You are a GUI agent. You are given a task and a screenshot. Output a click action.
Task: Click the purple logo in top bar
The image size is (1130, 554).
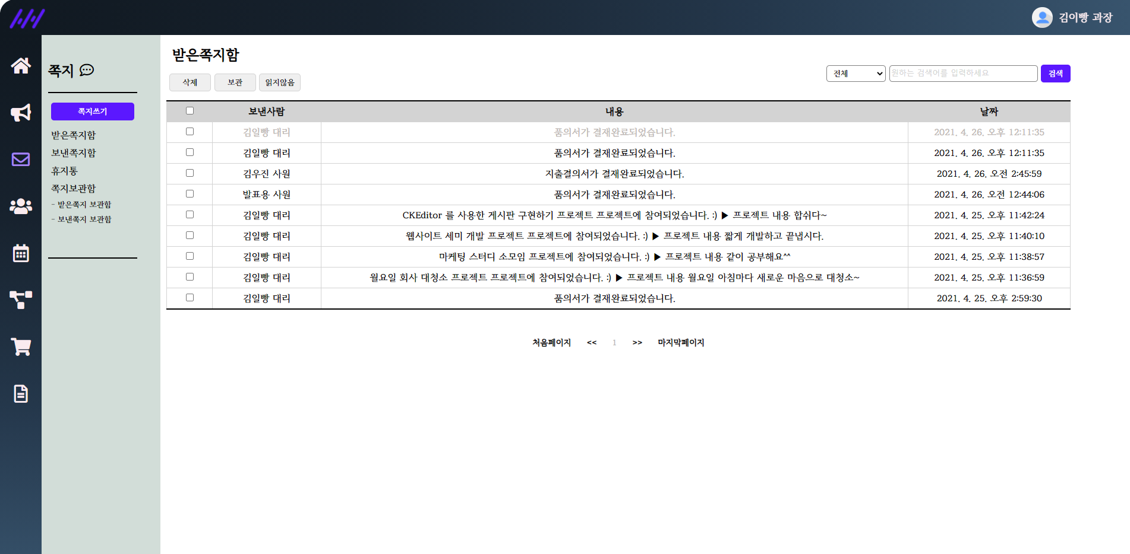tap(27, 18)
